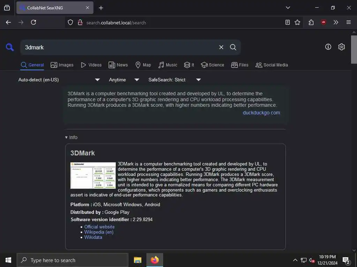Click the page vertical scrollbar thumb
The height and width of the screenshot is (267, 357).
[x=354, y=49]
